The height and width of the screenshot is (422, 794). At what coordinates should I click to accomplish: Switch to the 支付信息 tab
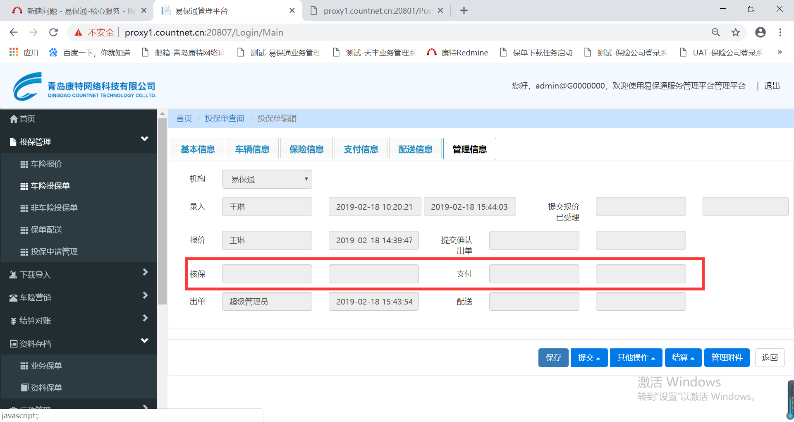pos(361,149)
